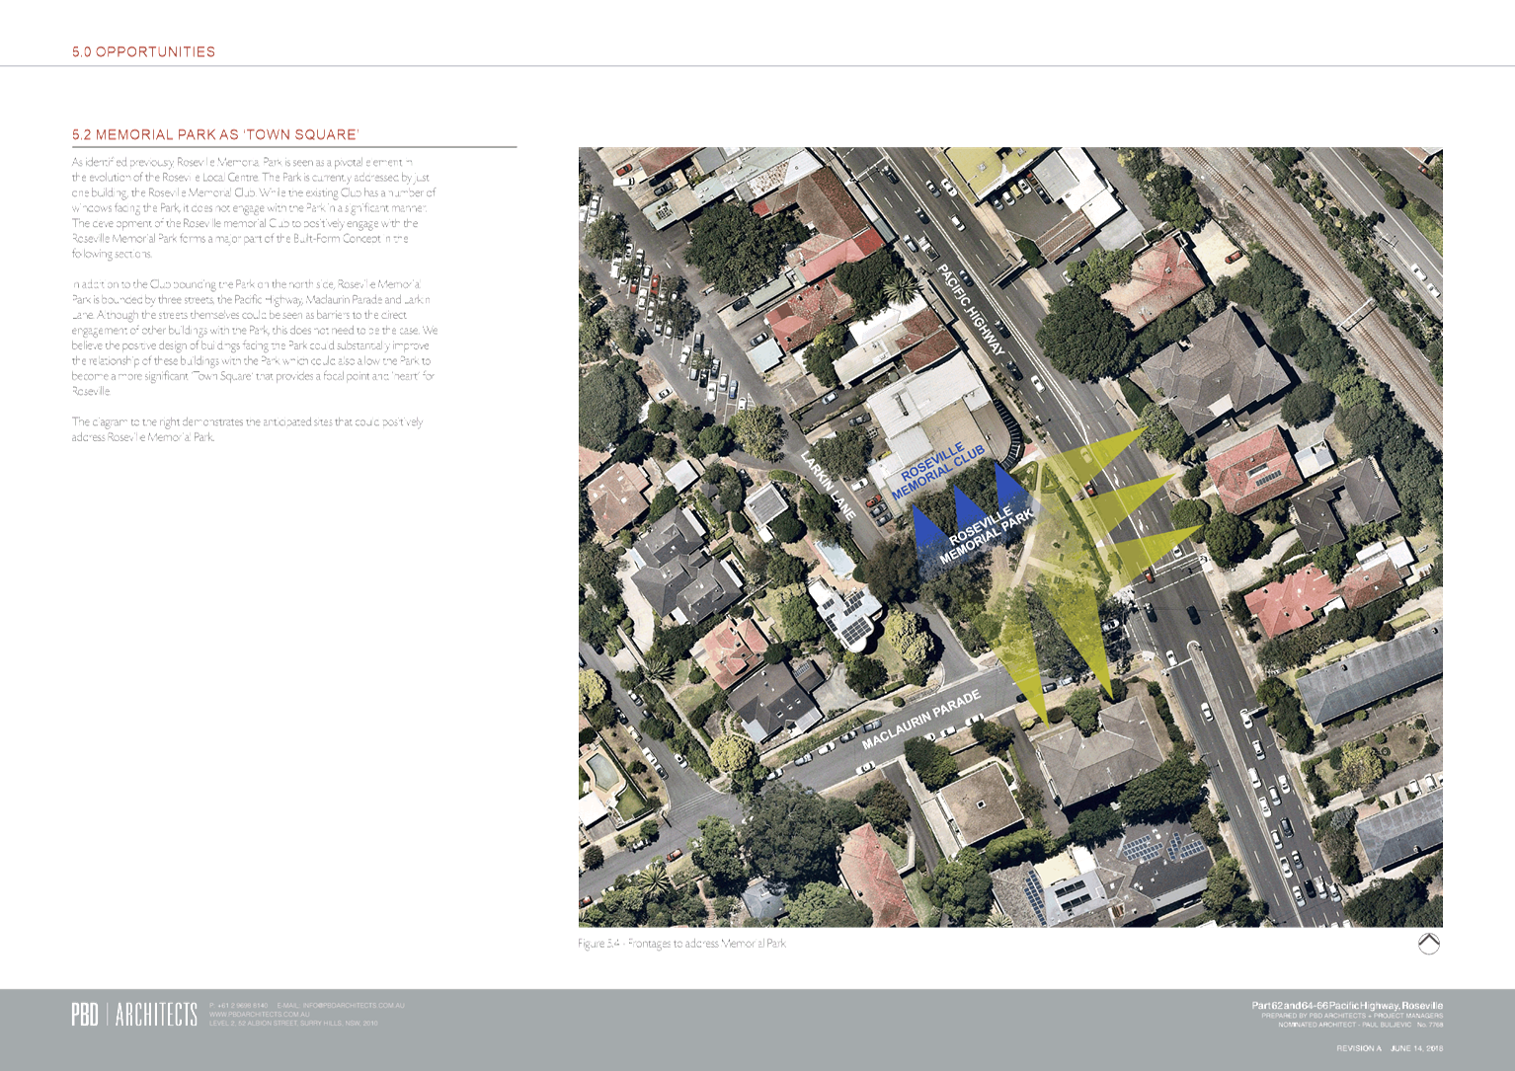The image size is (1515, 1071).
Task: Click the paragraph starting 'The diagram to the right'
Action: (247, 429)
